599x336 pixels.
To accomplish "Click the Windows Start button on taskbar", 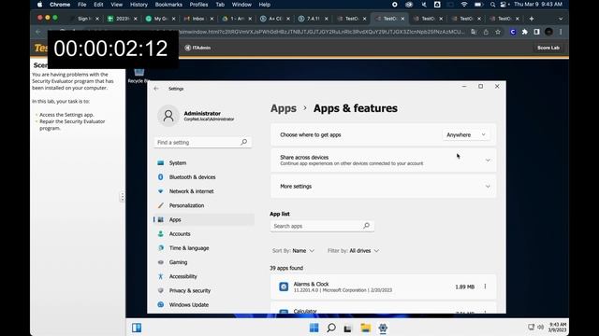I will tap(314, 328).
